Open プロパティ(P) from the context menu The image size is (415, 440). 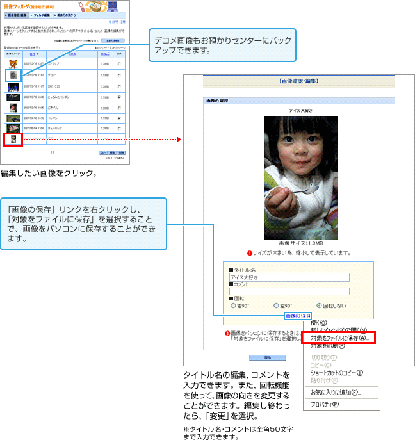(x=325, y=404)
